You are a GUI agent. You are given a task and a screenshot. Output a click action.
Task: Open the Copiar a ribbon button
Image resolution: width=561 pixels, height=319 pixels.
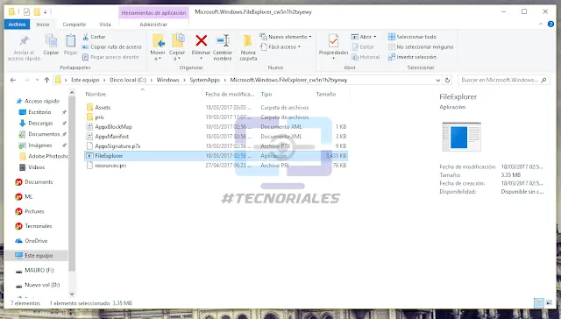(177, 46)
